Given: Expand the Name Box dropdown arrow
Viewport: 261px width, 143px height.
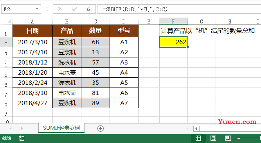Looking at the screenshot, I should coord(37,9).
